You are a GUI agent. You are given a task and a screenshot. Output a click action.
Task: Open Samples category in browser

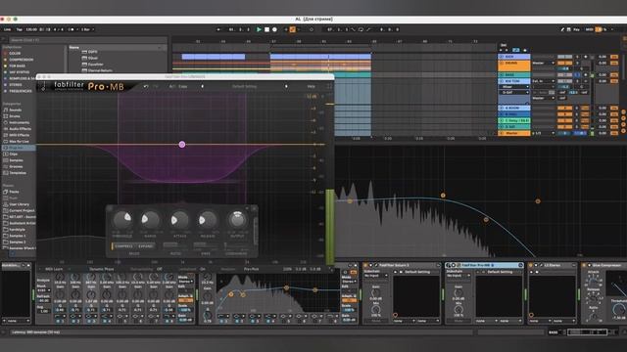(x=16, y=160)
